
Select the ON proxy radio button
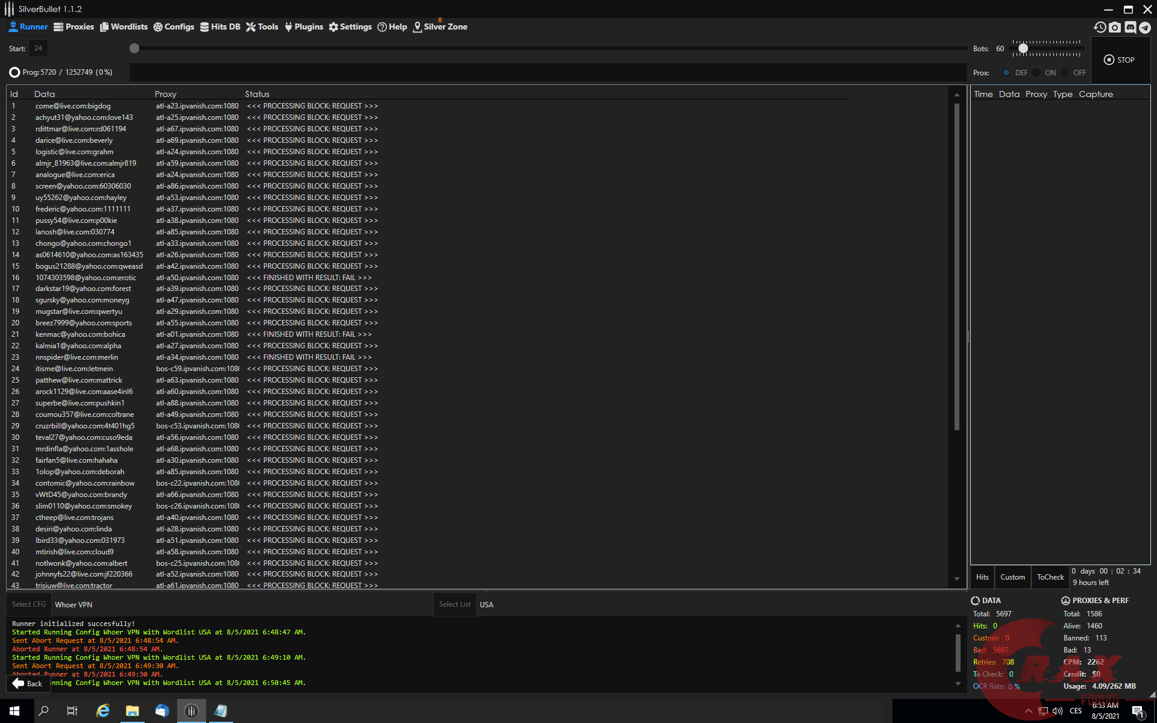[x=1036, y=72]
